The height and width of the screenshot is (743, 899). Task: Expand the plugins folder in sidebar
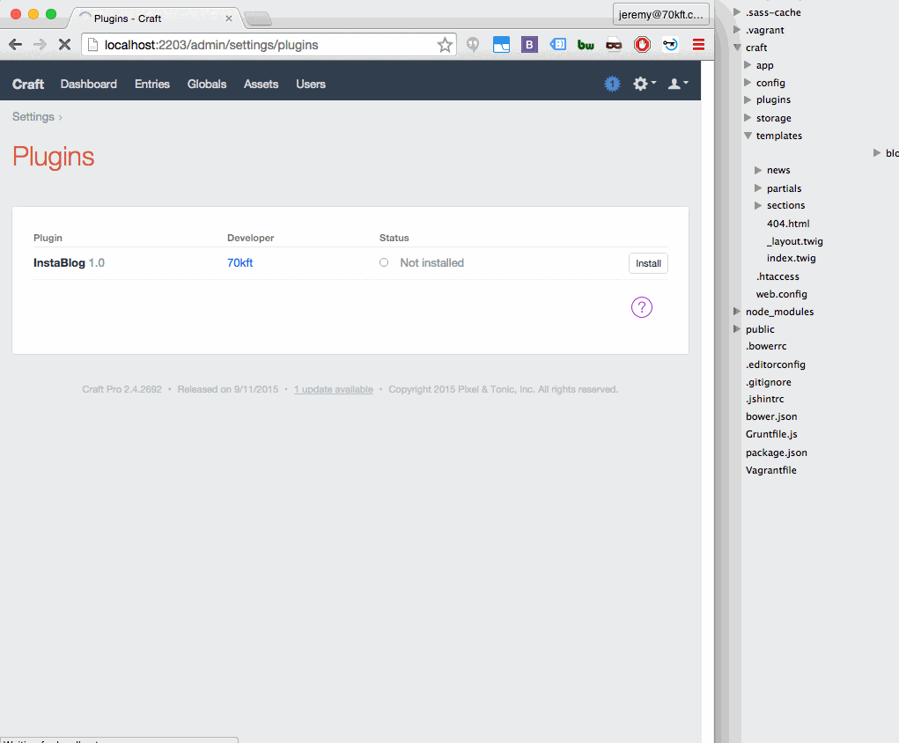coord(748,99)
